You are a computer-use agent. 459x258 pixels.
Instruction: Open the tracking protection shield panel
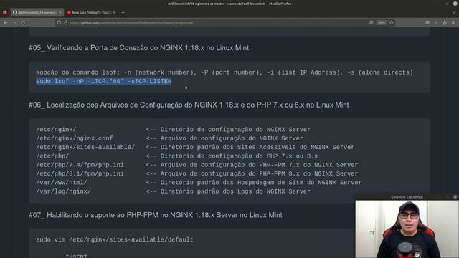tap(59, 22)
